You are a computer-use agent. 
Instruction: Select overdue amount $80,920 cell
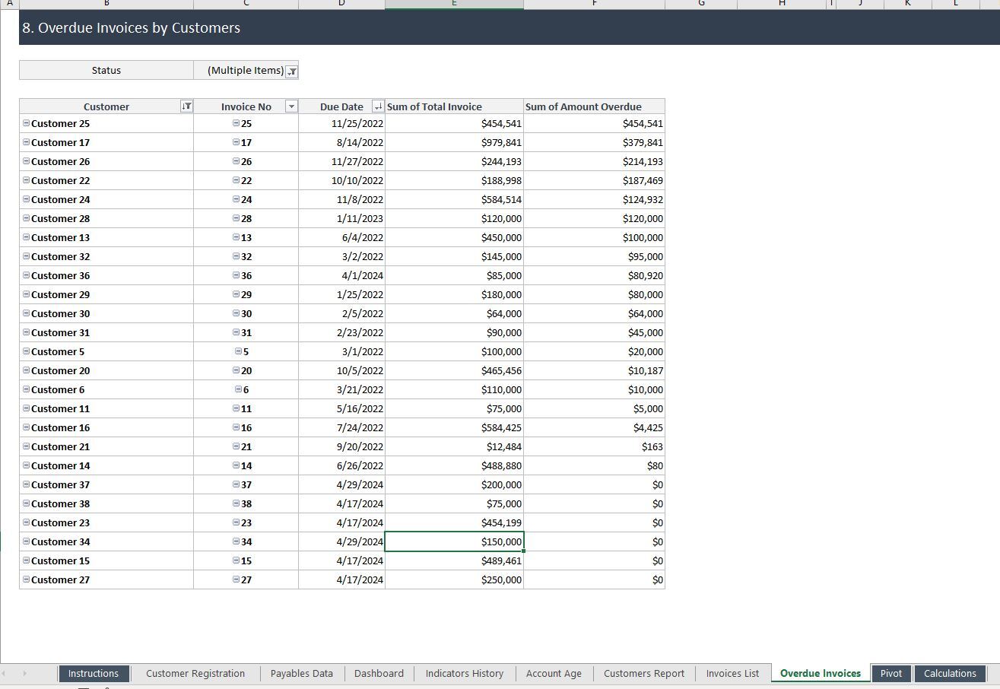594,275
